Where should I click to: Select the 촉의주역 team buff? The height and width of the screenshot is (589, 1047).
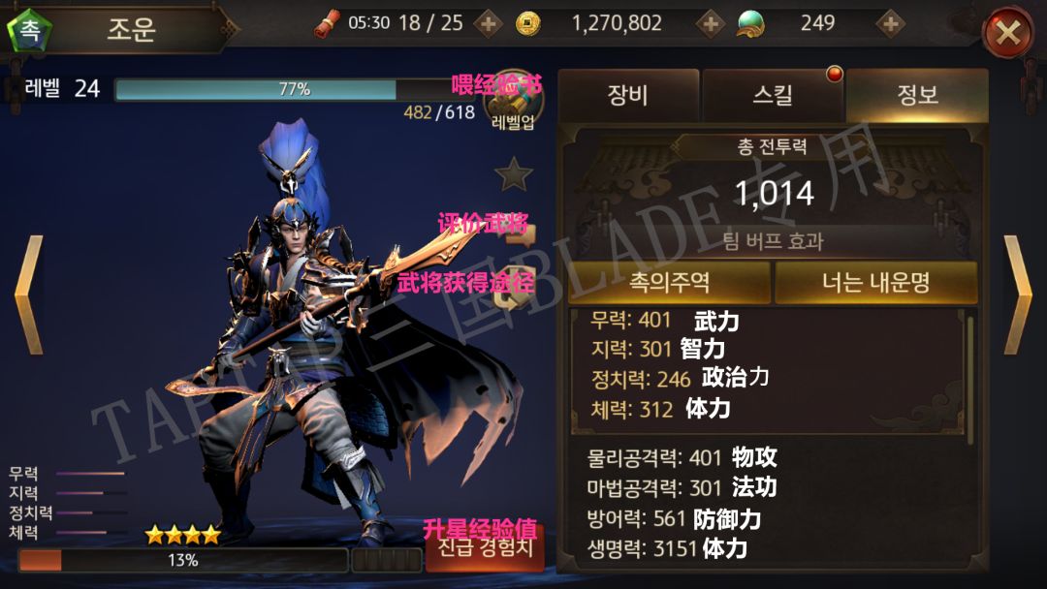[669, 282]
